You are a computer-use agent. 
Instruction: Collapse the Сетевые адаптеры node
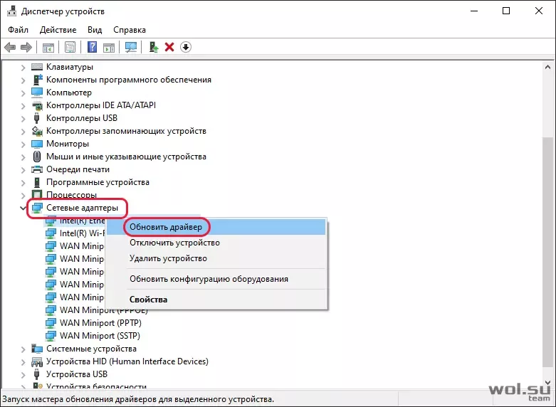pos(23,208)
